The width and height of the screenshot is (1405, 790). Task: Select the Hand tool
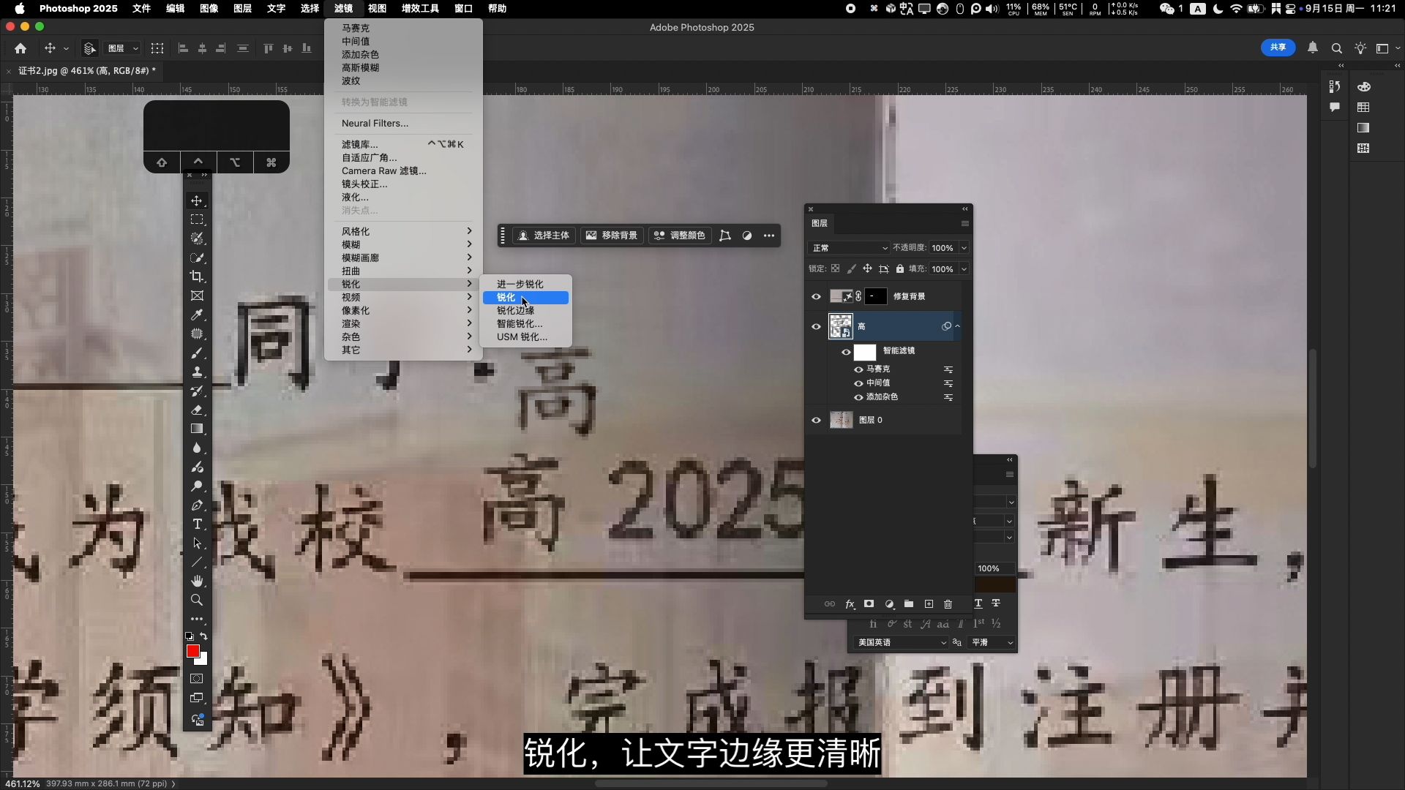point(197,581)
